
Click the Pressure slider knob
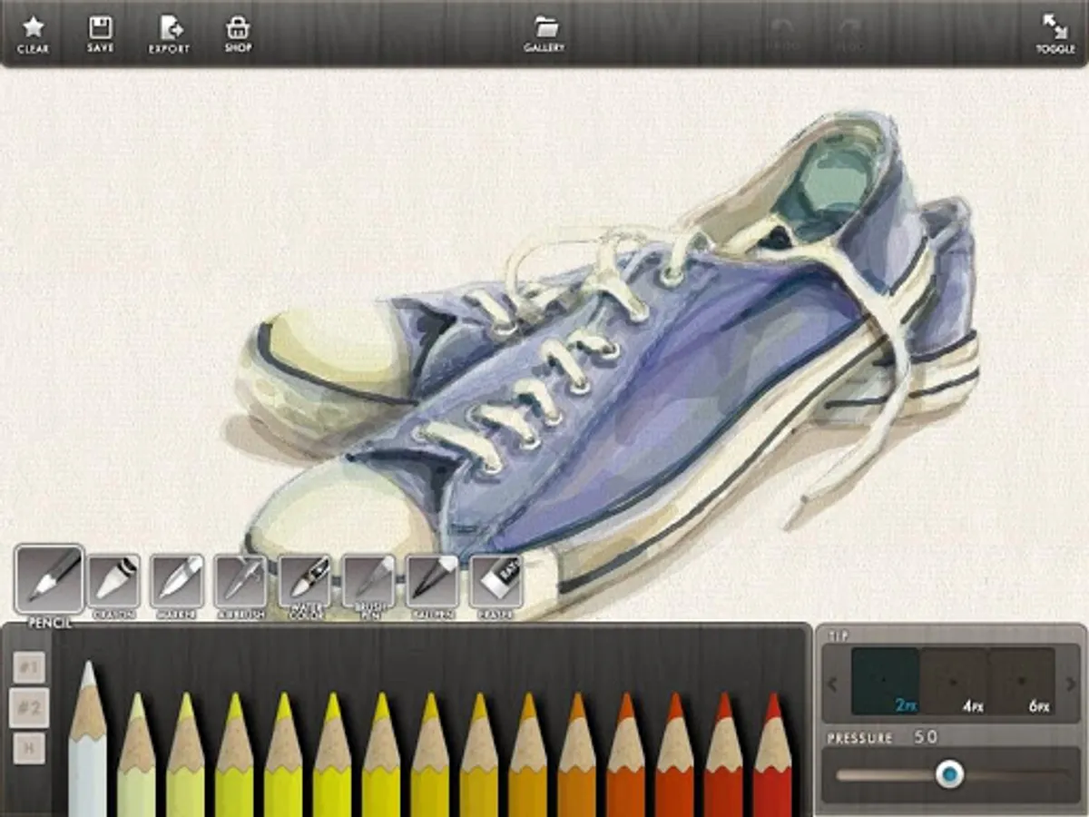[x=950, y=774]
